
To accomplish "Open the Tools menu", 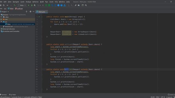I will point(51,2).
